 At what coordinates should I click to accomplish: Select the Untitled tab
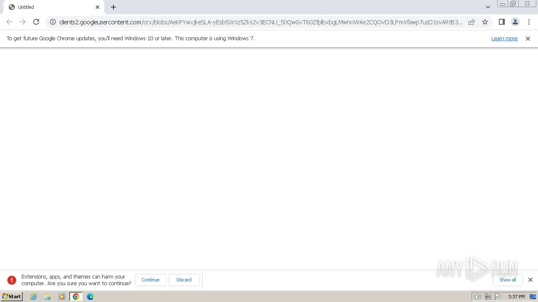(54, 7)
